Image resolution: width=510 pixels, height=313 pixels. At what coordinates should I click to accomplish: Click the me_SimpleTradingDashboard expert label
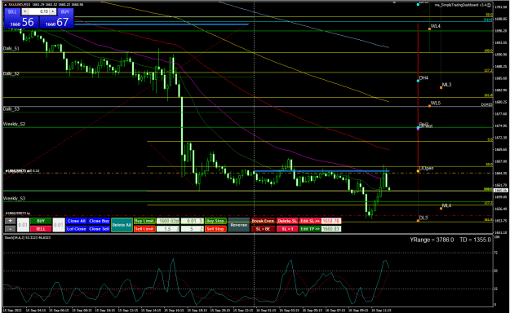(x=461, y=5)
